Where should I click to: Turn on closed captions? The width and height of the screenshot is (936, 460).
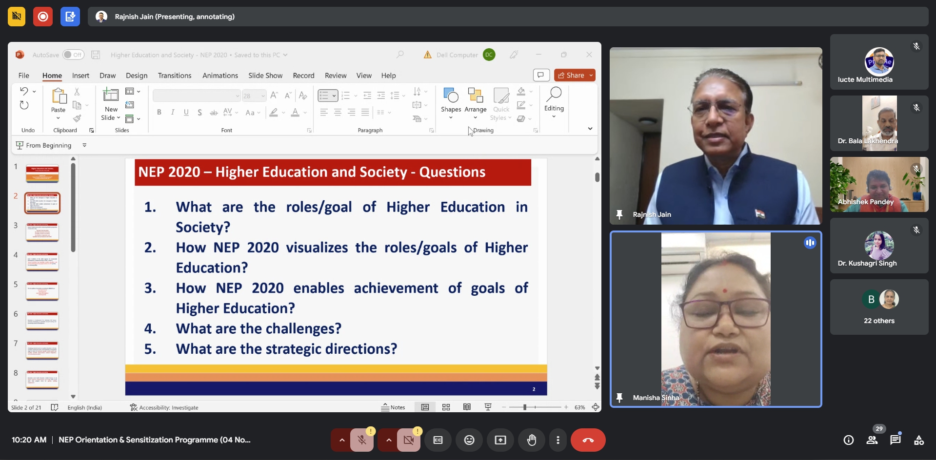(438, 440)
